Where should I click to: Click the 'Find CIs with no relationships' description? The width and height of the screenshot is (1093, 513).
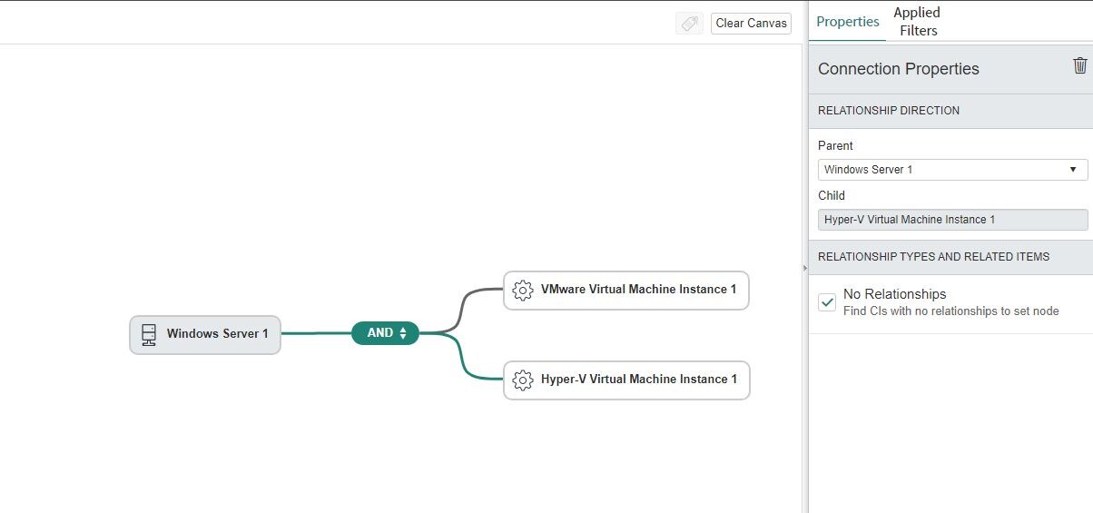coord(950,311)
